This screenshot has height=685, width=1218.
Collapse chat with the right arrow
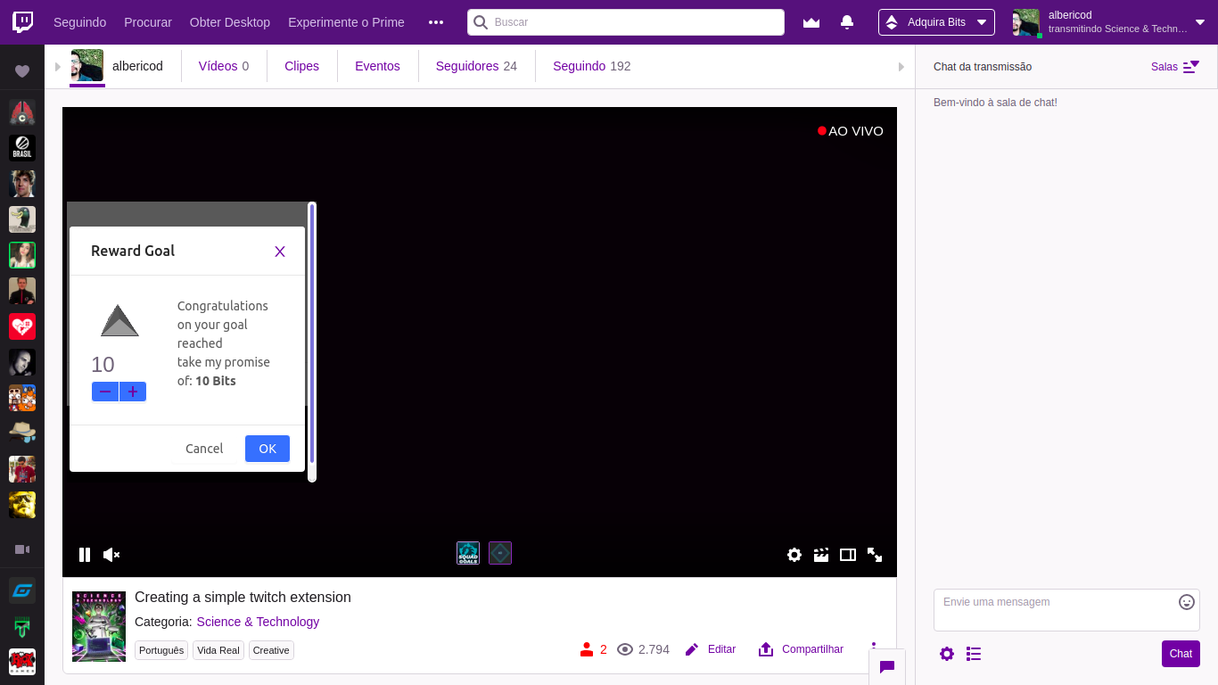point(901,67)
